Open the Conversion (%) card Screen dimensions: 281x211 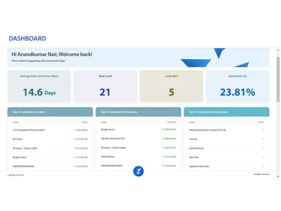(238, 86)
